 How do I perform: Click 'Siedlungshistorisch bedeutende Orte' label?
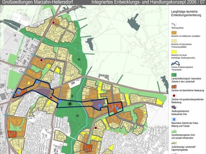pyautogui.click(x=180, y=113)
